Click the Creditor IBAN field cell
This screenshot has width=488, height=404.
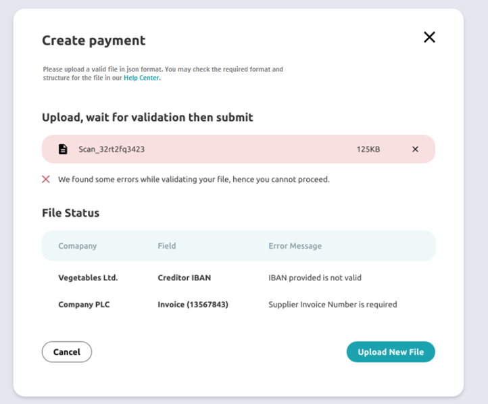[185, 278]
